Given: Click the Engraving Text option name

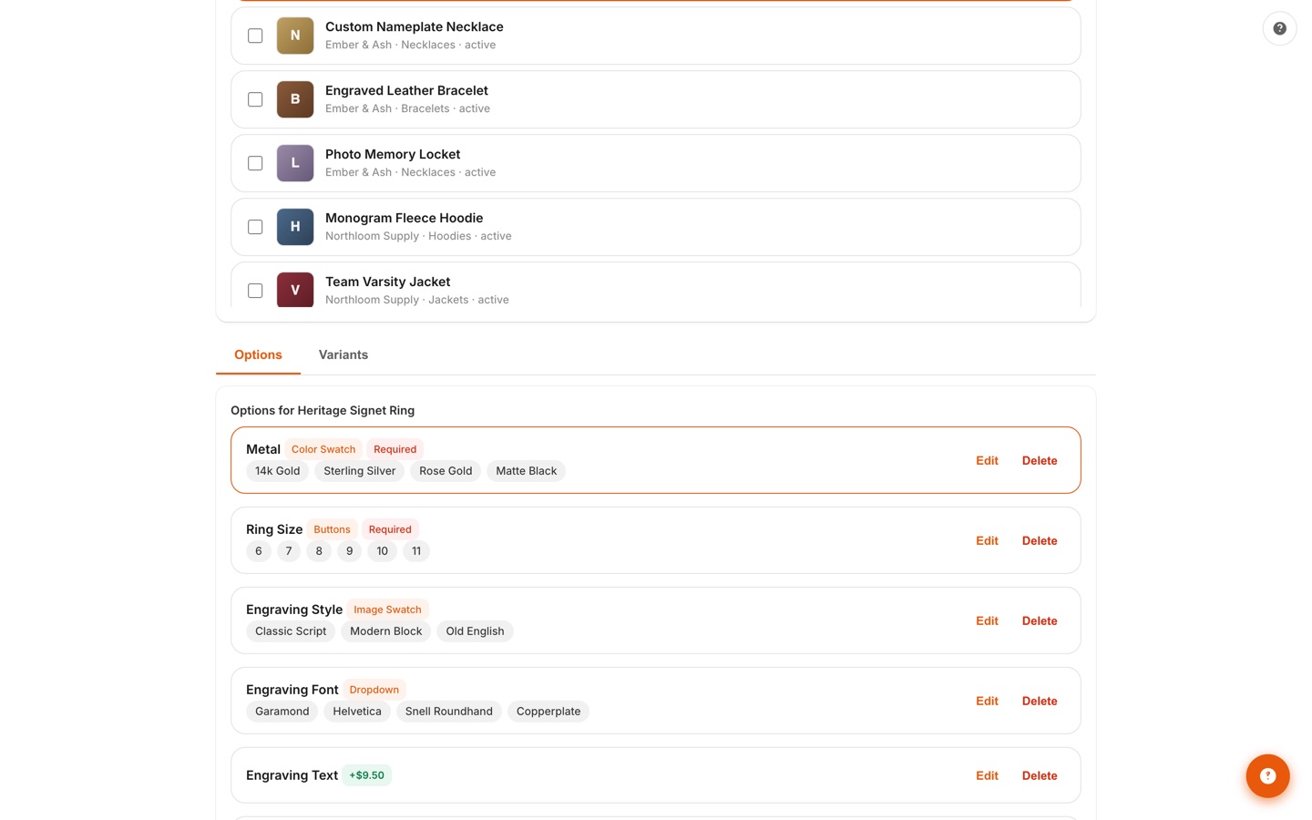Looking at the screenshot, I should click(x=292, y=775).
